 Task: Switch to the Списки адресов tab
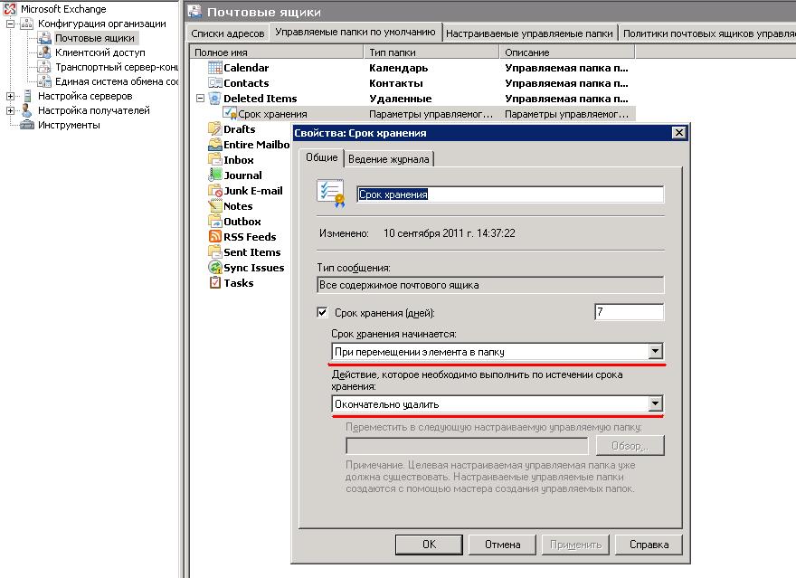[x=228, y=33]
